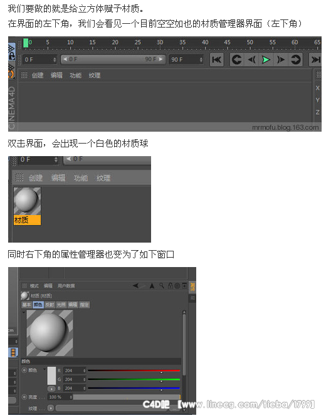Image resolution: width=331 pixels, height=415 pixels.
Task: Select the orange 属性 vertical side tab
Action: click(x=192, y=287)
